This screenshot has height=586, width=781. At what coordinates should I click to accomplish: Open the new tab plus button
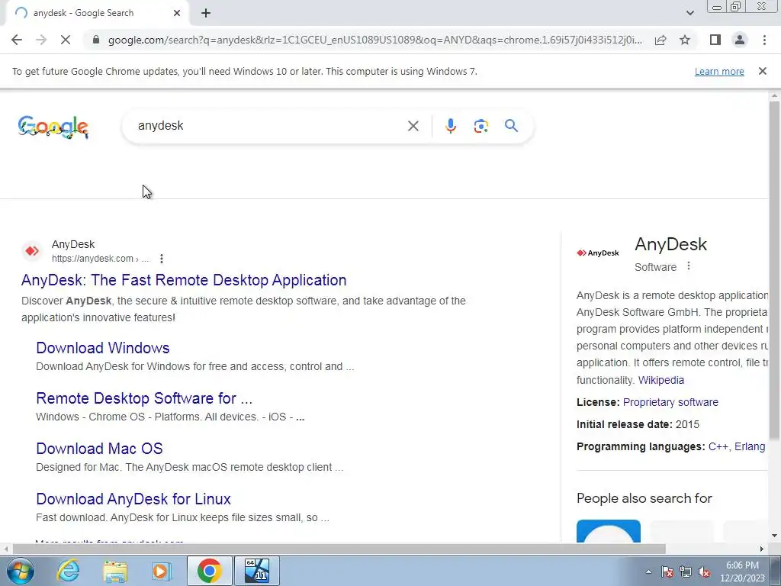(x=206, y=13)
